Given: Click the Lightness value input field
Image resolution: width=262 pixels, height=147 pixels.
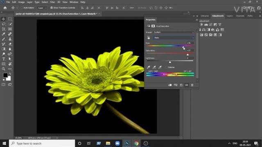Looking at the screenshot, I should [x=190, y=58].
